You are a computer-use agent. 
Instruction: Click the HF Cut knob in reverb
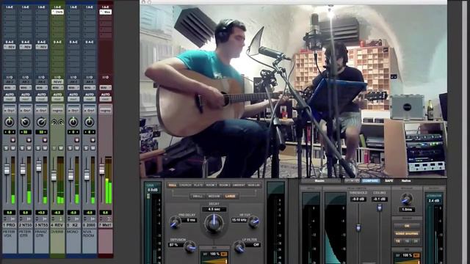tap(253, 221)
